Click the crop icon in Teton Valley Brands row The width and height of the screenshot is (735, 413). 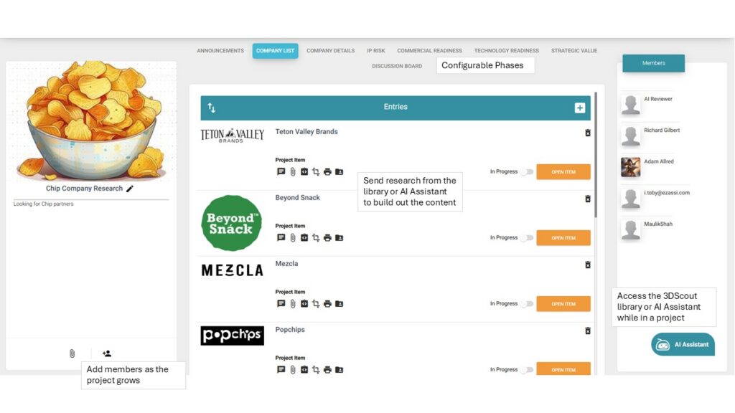[316, 172]
